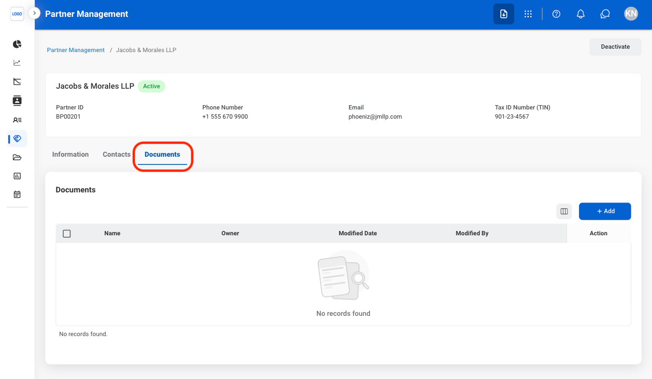Click the Owner column header

click(x=230, y=233)
